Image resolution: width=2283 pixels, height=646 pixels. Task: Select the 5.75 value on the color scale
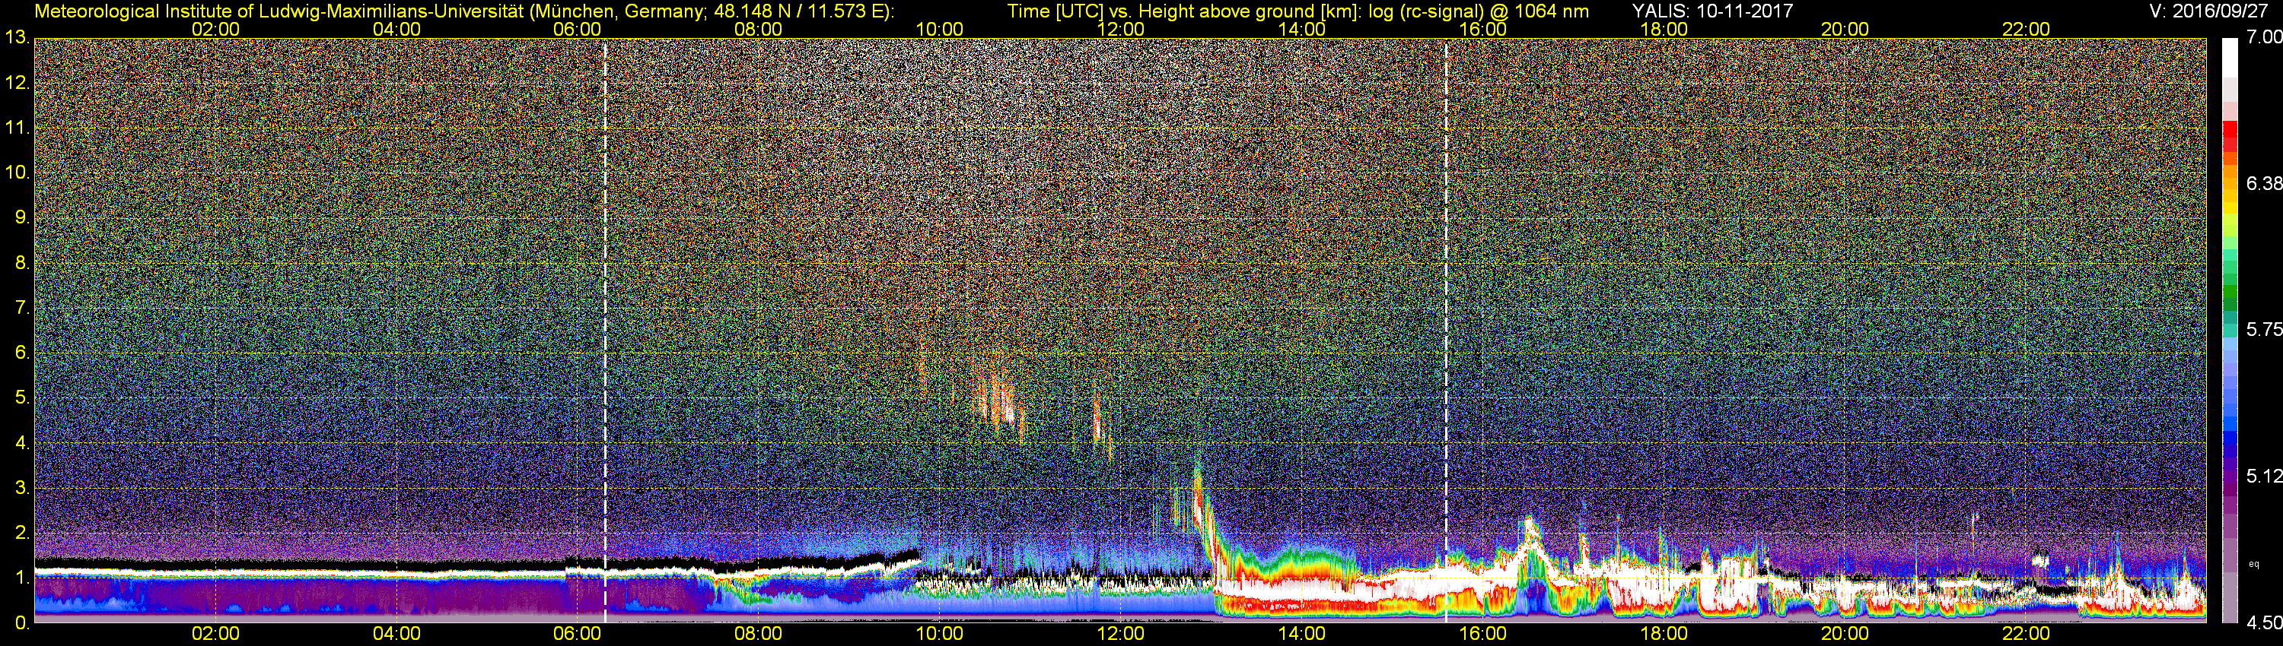pyautogui.click(x=2263, y=329)
